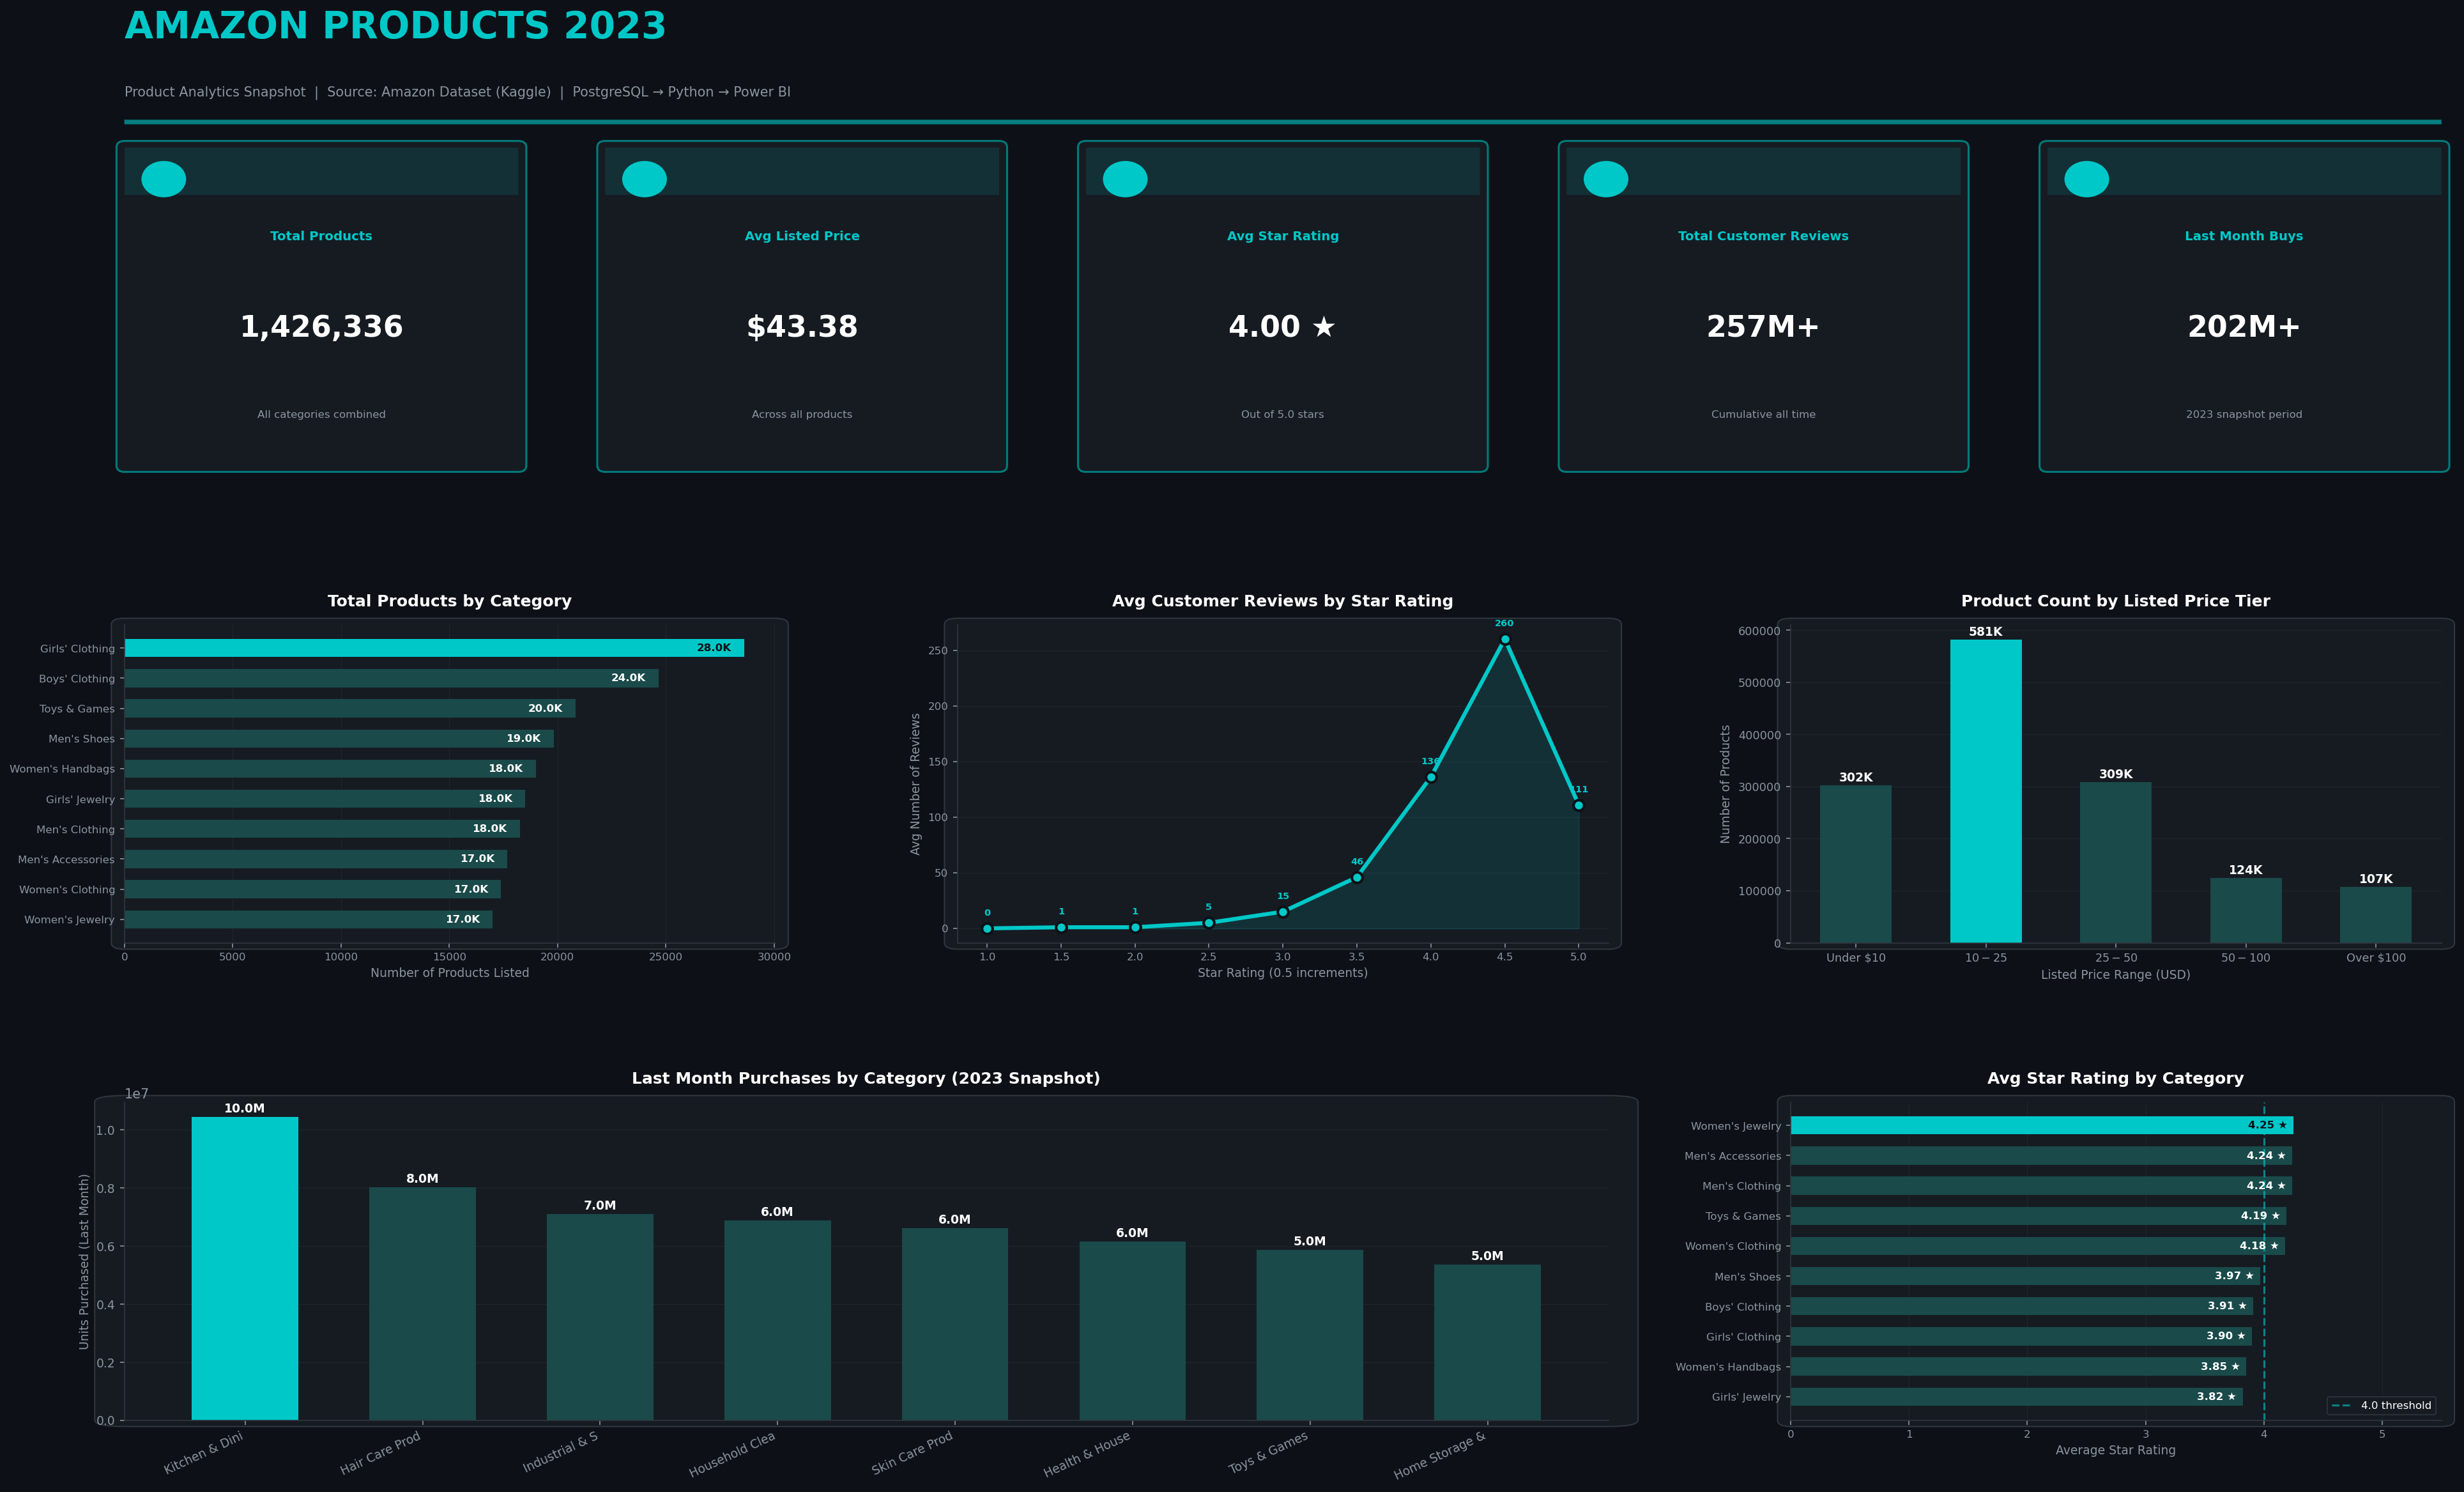Screen dimensions: 2464x1492
Task: Click the Product Count by Listed Price Tier title
Action: coord(2115,601)
